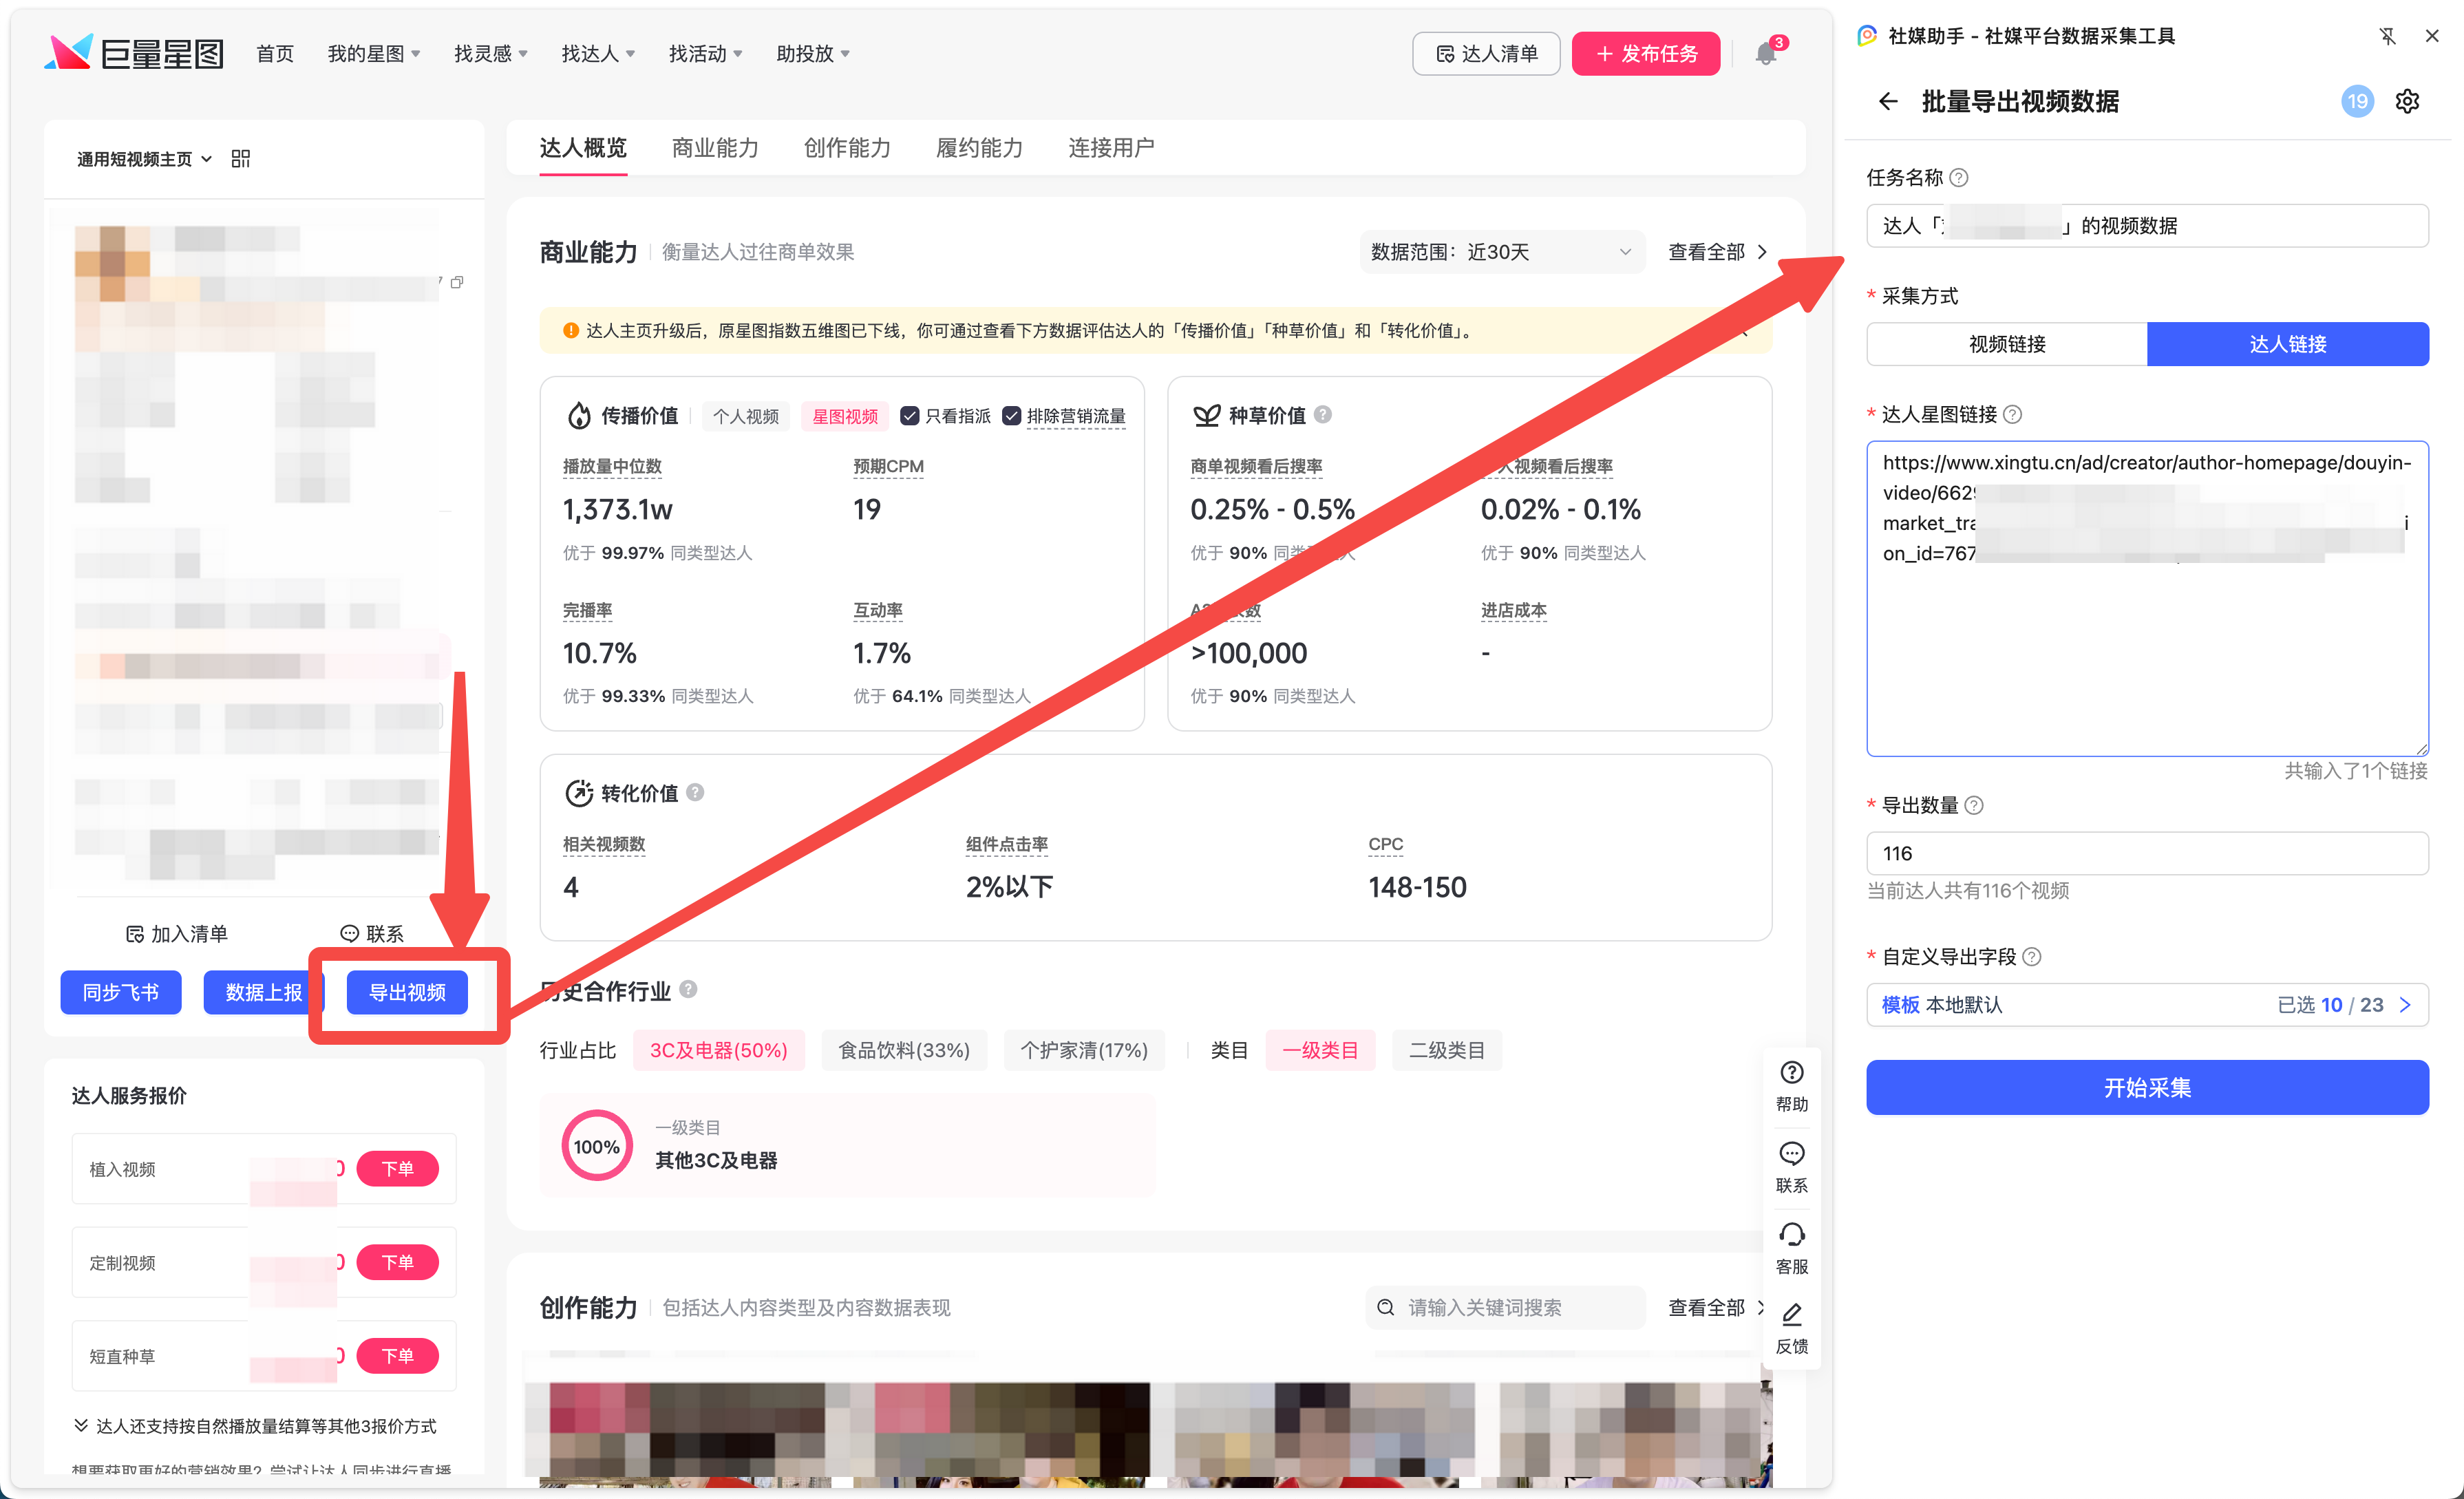Click the search icon in 创作能力
Image resolution: width=2464 pixels, height=1499 pixels.
point(1386,1307)
